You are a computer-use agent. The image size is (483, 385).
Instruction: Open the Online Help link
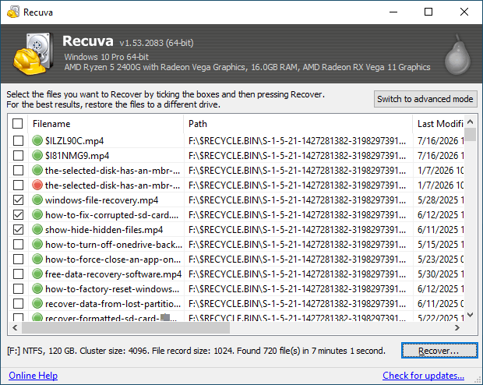coord(33,375)
